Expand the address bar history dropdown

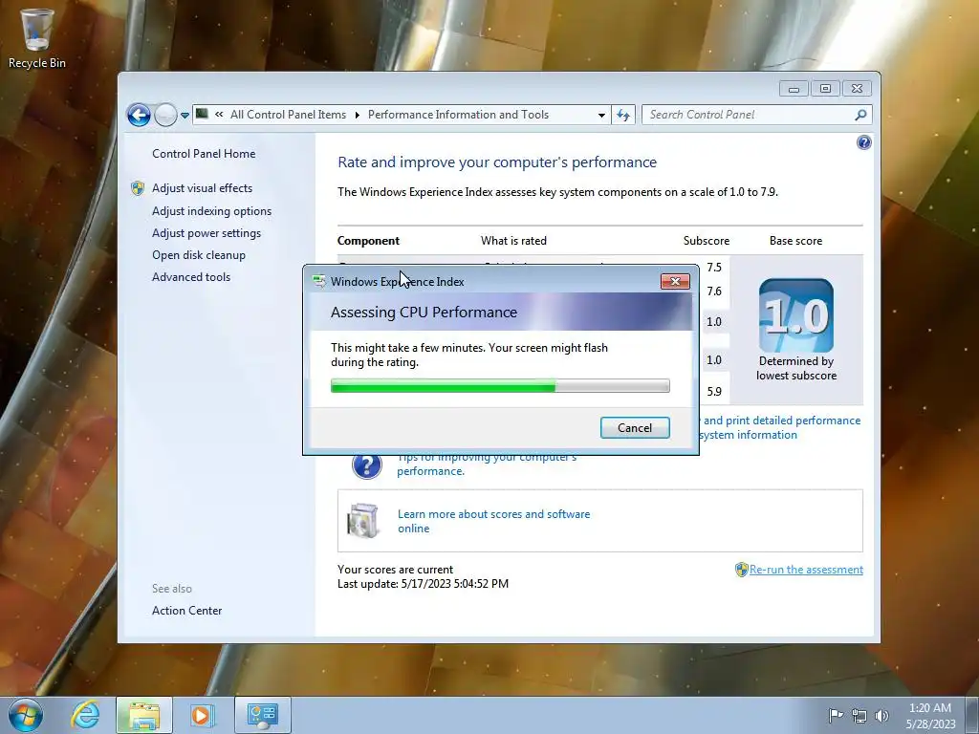(x=601, y=115)
